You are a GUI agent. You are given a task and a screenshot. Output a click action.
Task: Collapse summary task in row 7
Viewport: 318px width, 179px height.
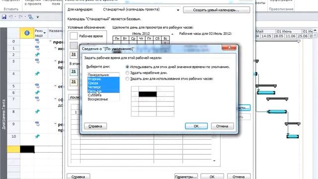point(55,98)
